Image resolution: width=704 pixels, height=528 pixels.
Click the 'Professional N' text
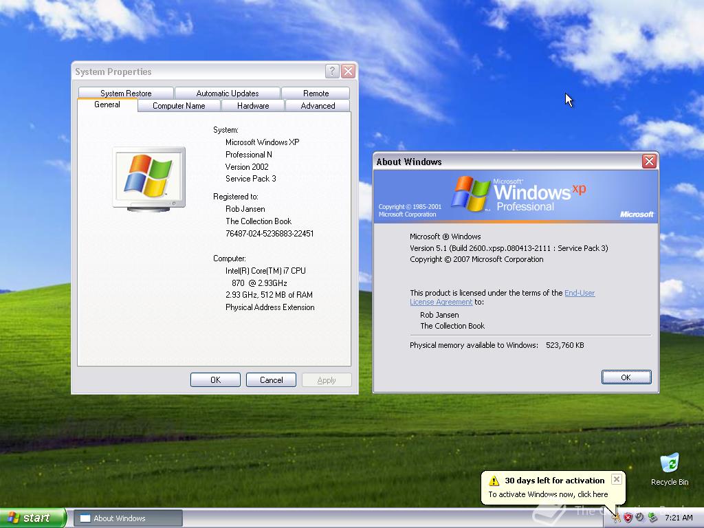[x=249, y=155]
